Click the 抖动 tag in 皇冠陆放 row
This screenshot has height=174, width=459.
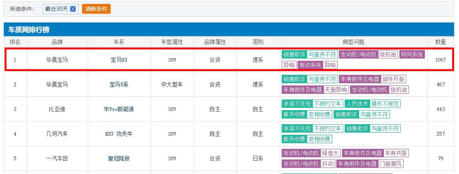328,164
